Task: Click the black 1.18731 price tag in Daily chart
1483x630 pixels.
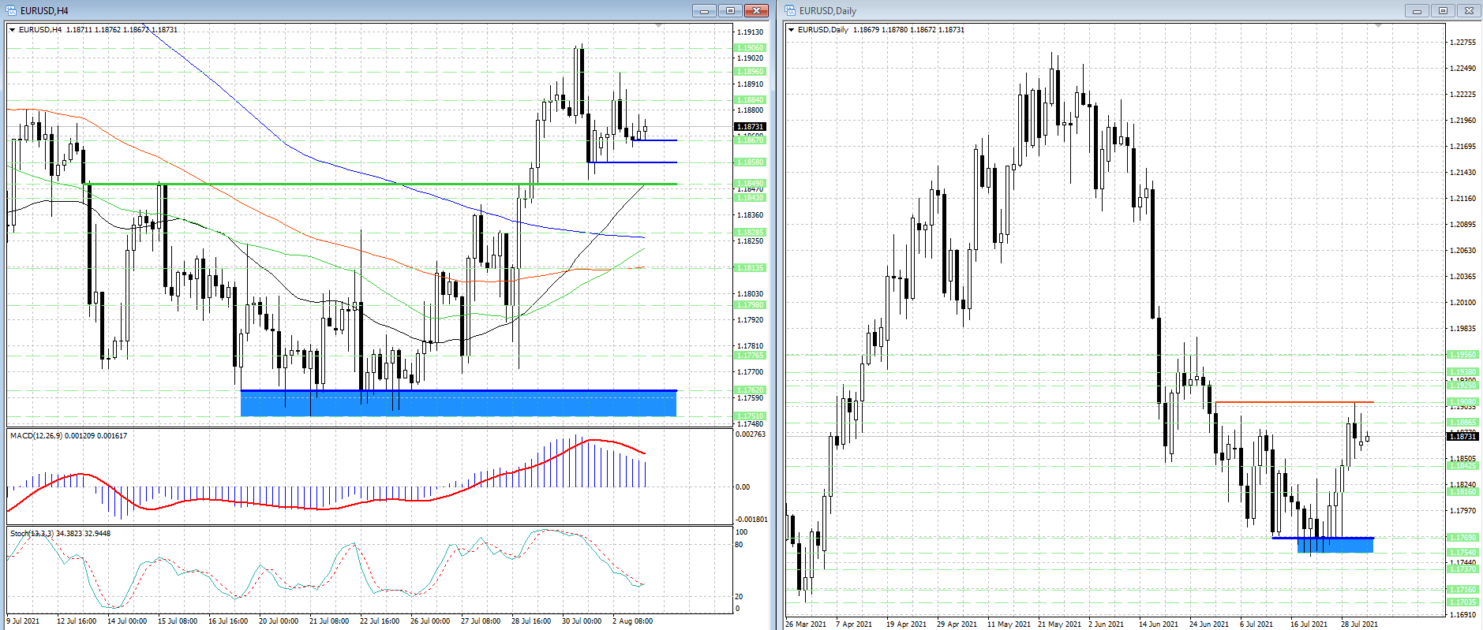Action: [x=1462, y=436]
